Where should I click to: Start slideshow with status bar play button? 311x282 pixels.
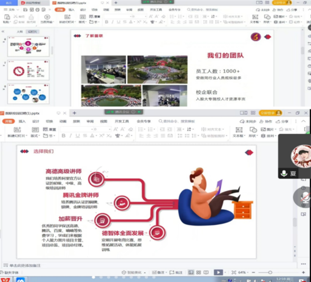218,273
